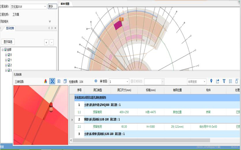Click the tab scroll left arrow
241x150 pixels.
tap(49, 28)
